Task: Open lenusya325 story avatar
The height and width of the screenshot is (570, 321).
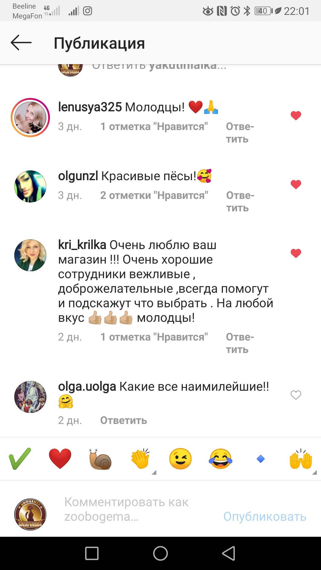Action: 30,118
